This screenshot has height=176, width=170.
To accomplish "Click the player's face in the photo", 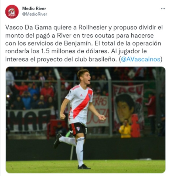I will 87,77.
